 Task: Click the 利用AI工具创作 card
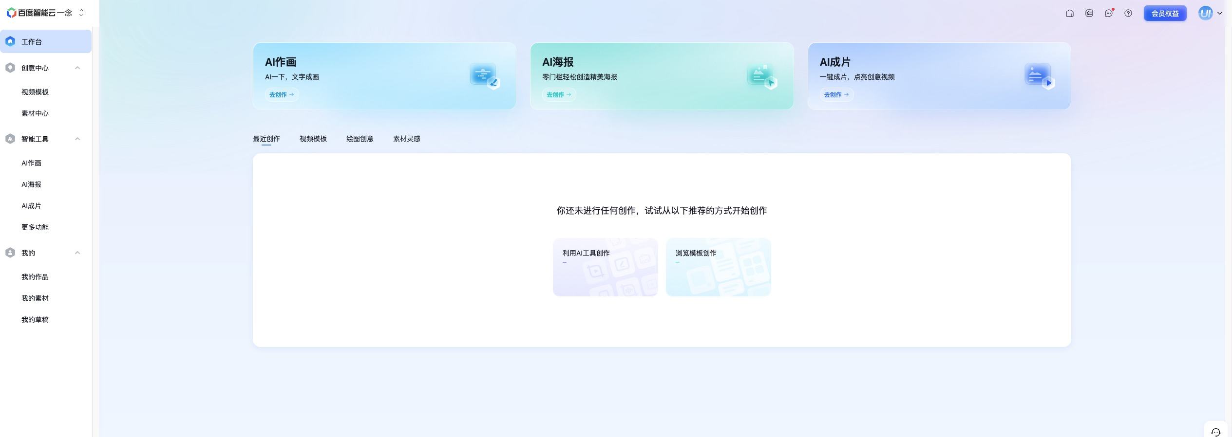[x=606, y=267]
